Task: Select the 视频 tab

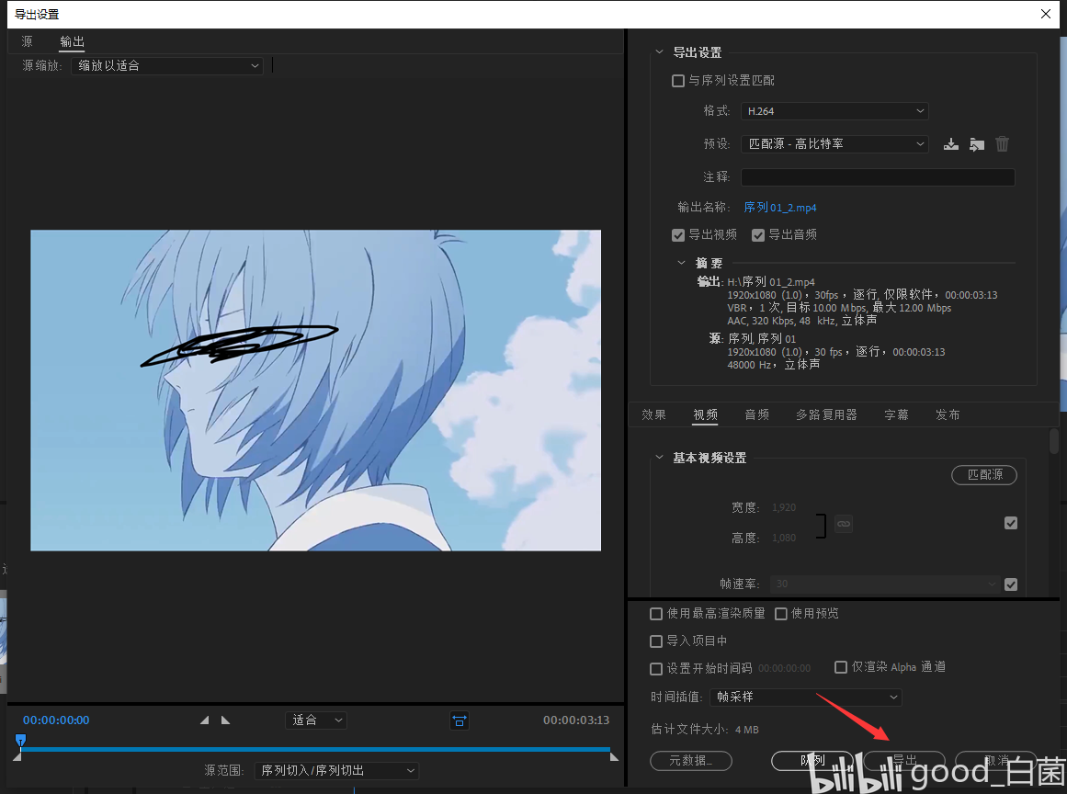Action: [x=706, y=414]
